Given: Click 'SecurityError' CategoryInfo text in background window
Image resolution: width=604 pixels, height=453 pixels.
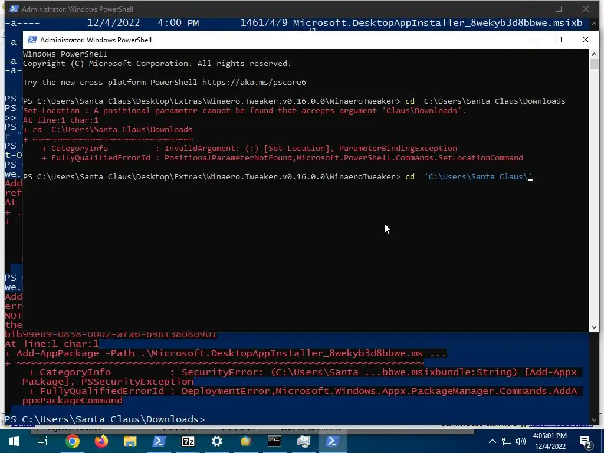Looking at the screenshot, I should point(222,372).
